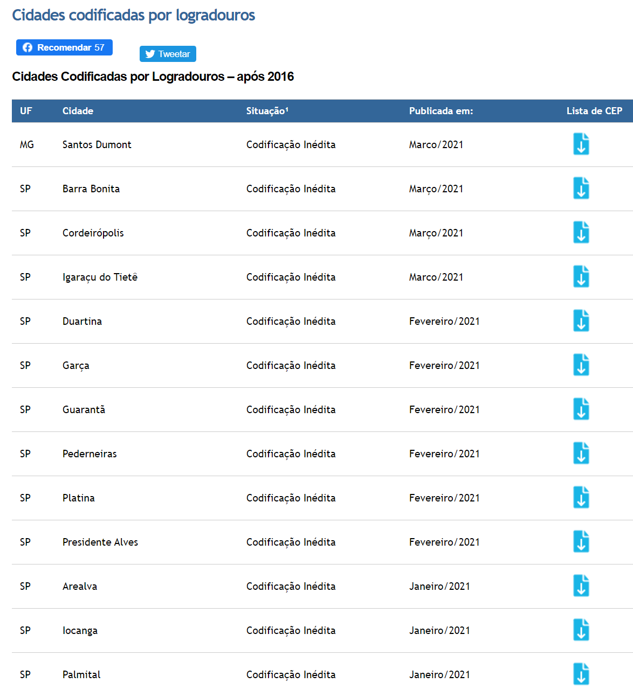Download the CEP list for Pederneiras

tap(581, 454)
